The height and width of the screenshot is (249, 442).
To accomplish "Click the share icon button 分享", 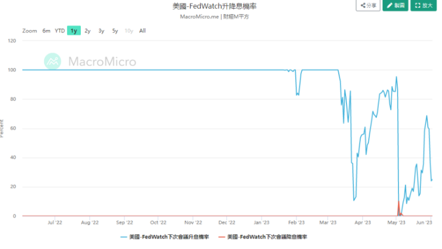I will click(368, 5).
